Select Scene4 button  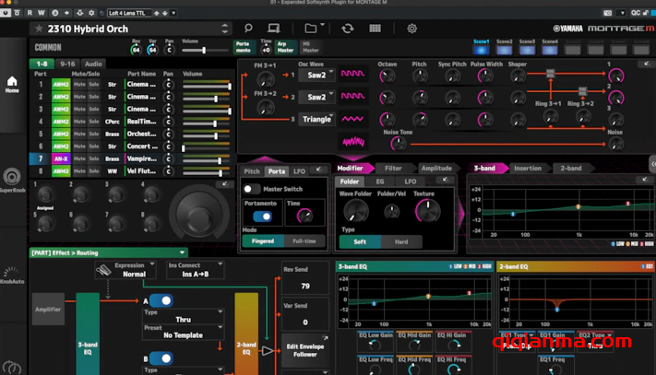point(550,50)
